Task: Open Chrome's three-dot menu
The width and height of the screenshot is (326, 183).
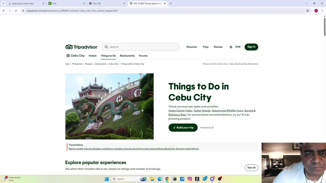Action: point(322,11)
